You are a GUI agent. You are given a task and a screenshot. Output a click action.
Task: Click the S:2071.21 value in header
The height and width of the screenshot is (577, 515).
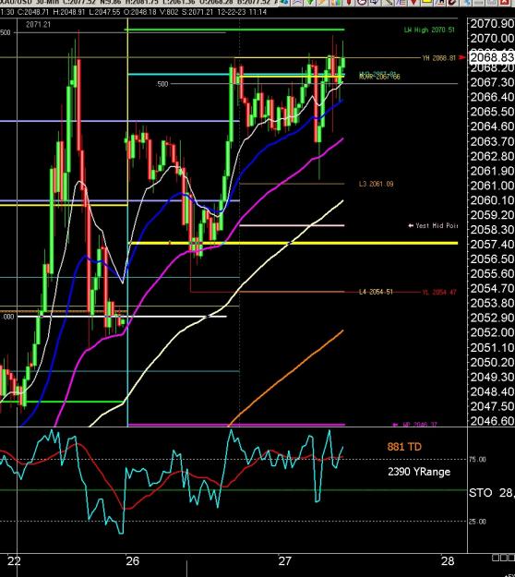point(198,12)
